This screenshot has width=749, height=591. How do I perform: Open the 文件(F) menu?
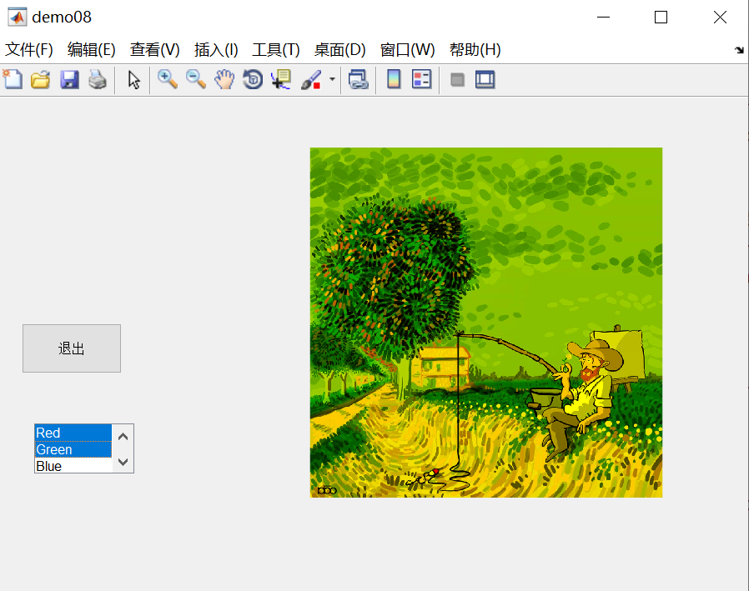[28, 50]
